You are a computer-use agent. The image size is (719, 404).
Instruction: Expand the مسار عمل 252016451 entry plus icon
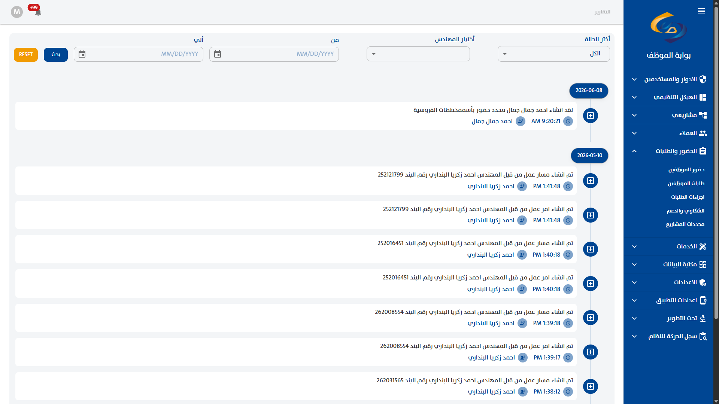pos(591,249)
